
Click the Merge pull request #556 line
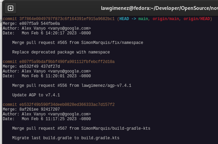click(x=71, y=85)
